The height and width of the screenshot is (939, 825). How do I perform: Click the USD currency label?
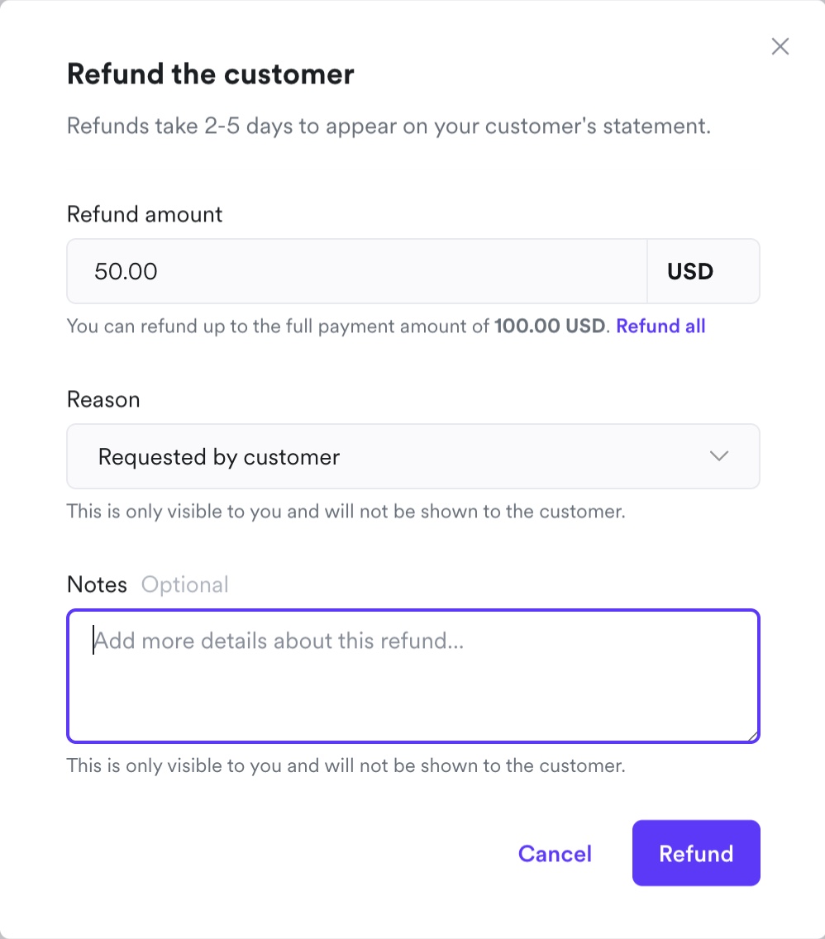tap(689, 271)
